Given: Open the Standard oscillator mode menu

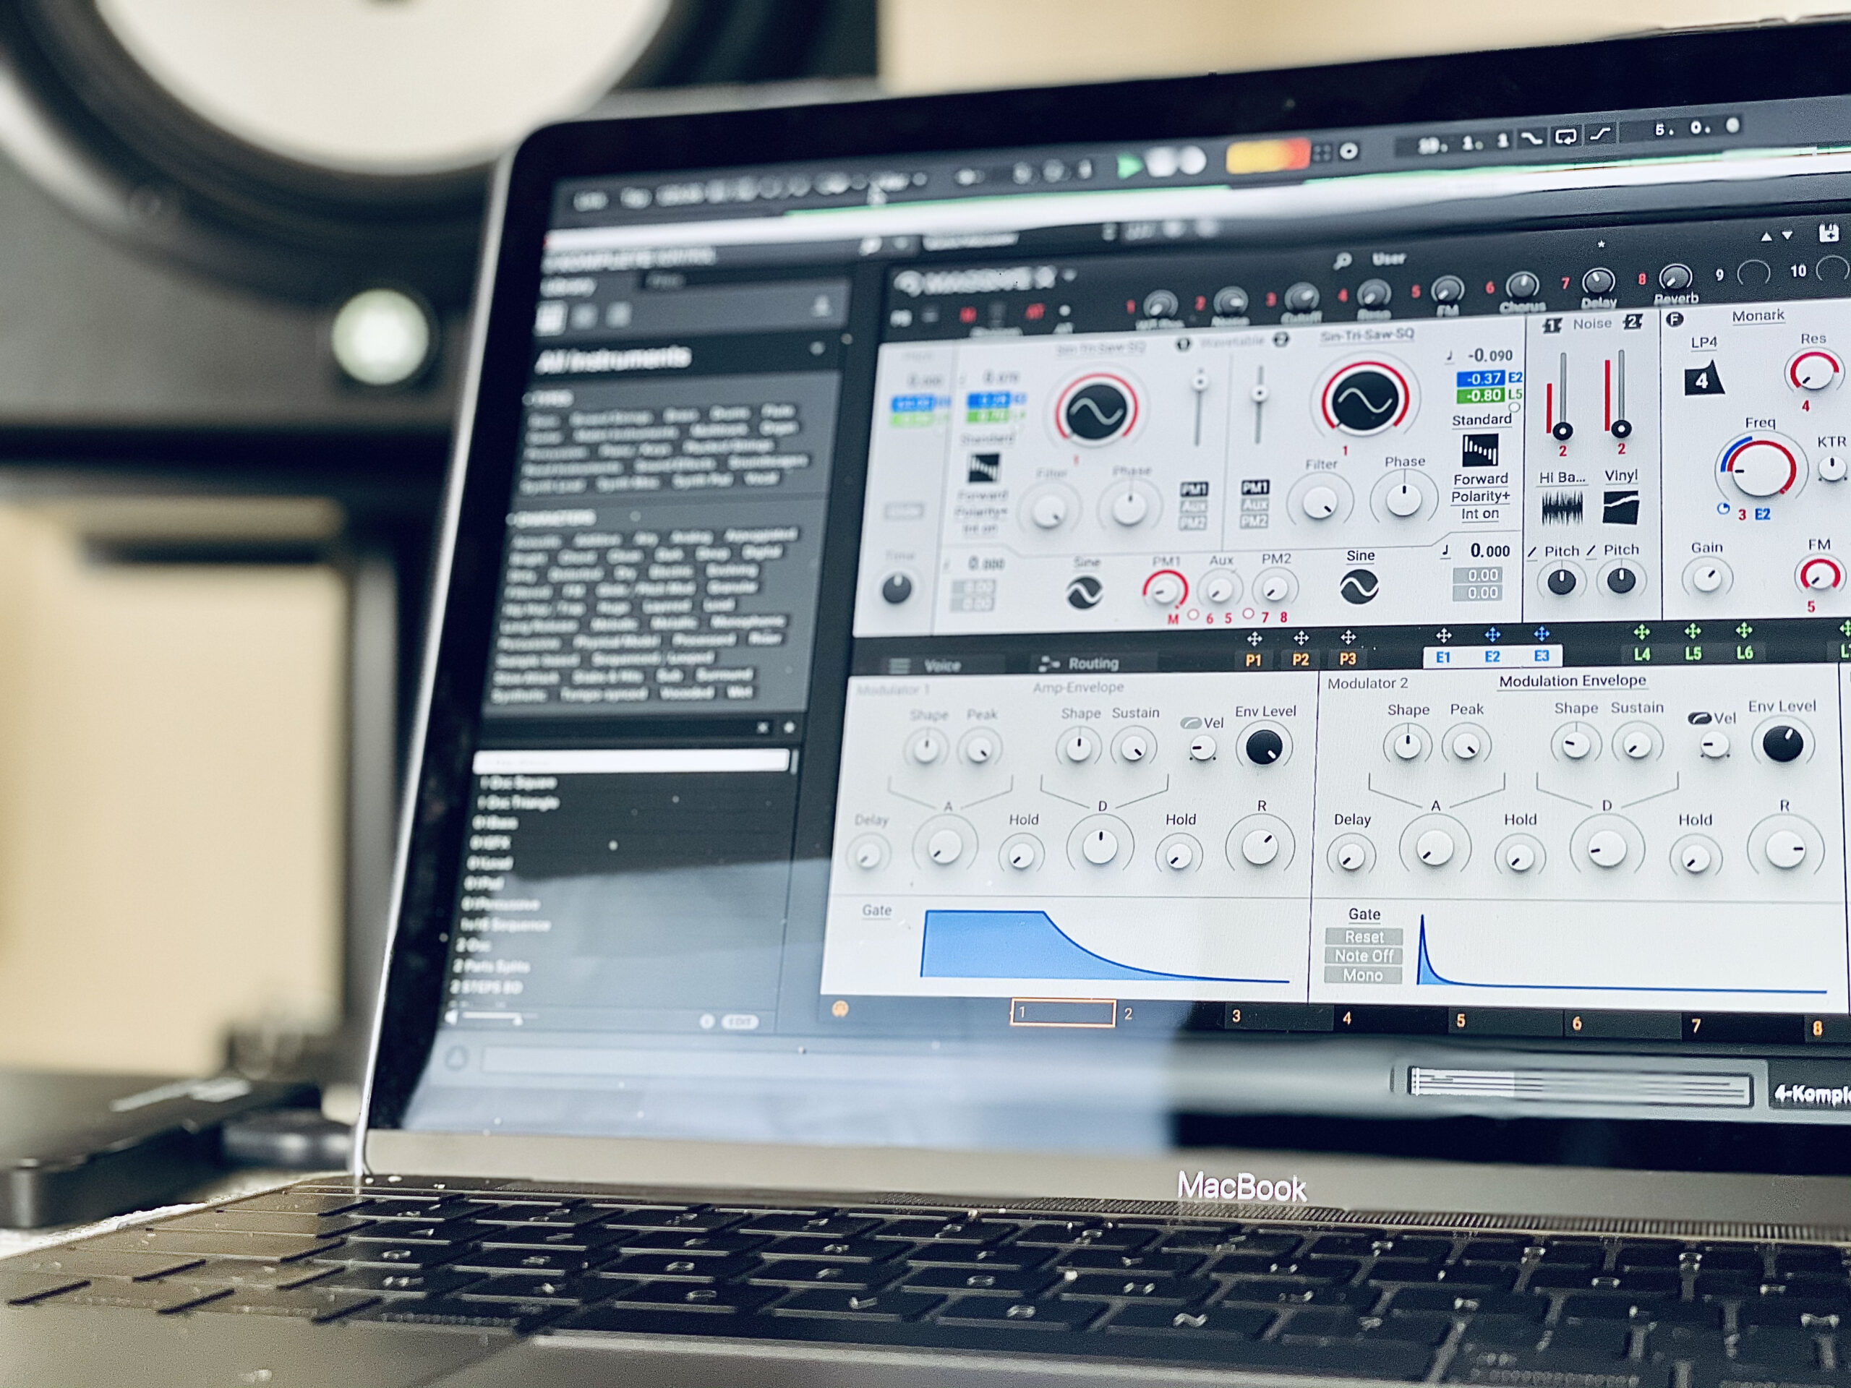Looking at the screenshot, I should click(1481, 420).
